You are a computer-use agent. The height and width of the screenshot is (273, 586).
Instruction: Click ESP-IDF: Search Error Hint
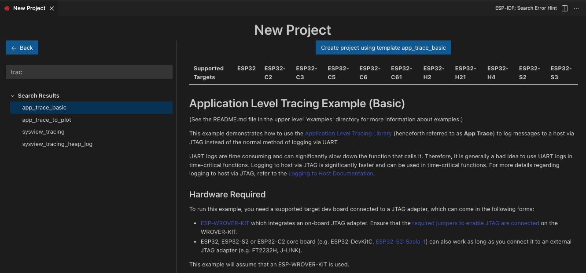526,8
